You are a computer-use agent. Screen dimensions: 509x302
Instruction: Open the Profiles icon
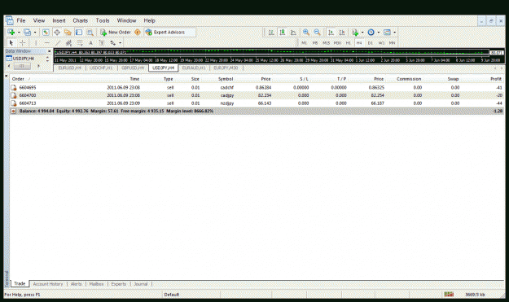(27, 32)
